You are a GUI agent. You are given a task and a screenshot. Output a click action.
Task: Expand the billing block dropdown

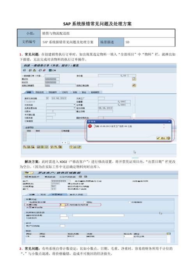[74, 108]
